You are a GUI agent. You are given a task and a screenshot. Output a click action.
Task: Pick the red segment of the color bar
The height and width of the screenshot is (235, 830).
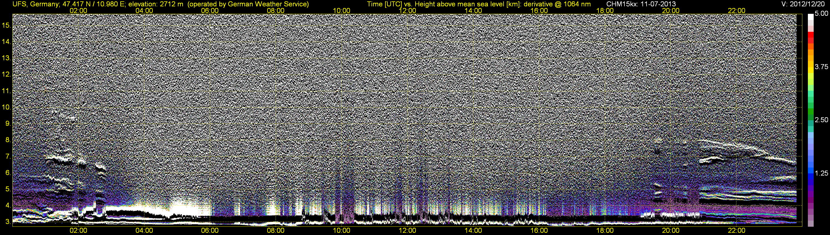click(x=811, y=35)
